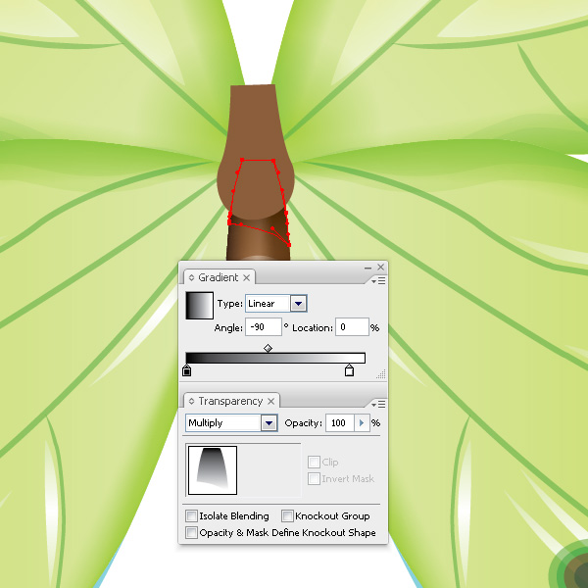This screenshot has width=588, height=588.
Task: Click the gradient fill preview swatch
Action: [x=200, y=306]
